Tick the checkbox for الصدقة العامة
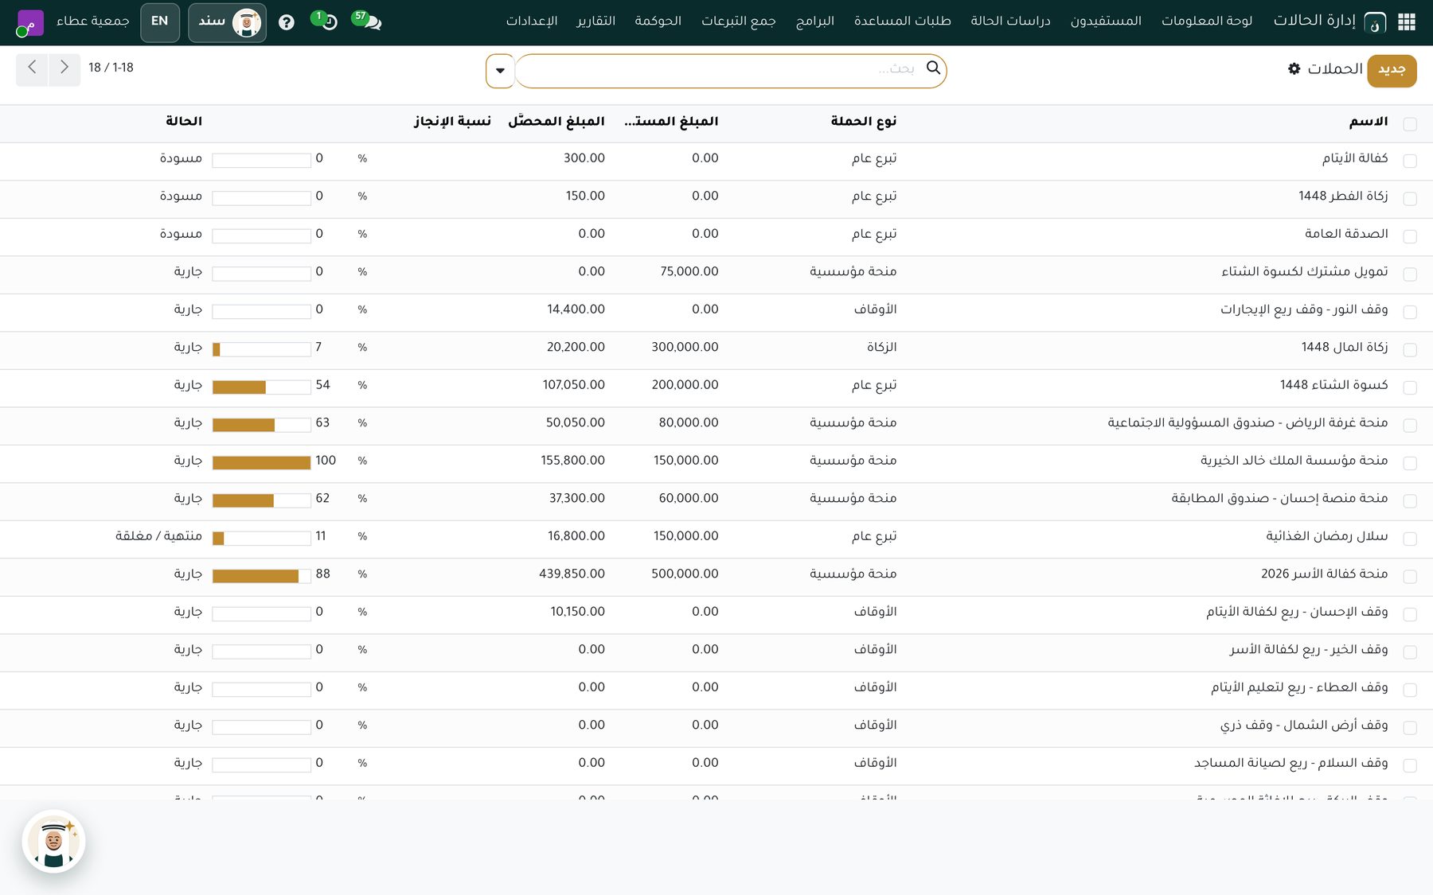Viewport: 1433px width, 895px height. [1410, 236]
